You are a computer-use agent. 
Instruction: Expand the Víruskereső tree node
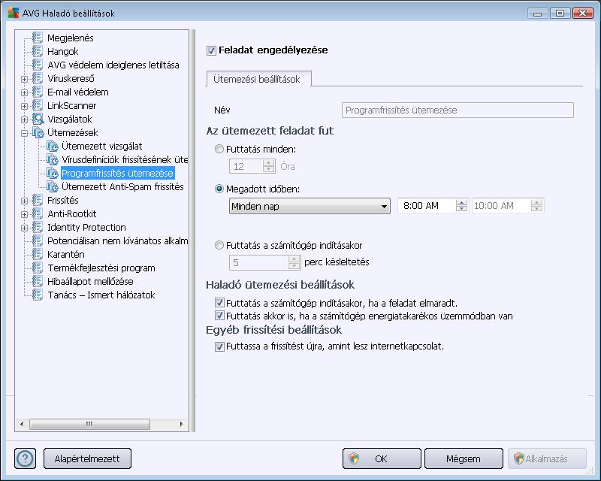[x=25, y=79]
